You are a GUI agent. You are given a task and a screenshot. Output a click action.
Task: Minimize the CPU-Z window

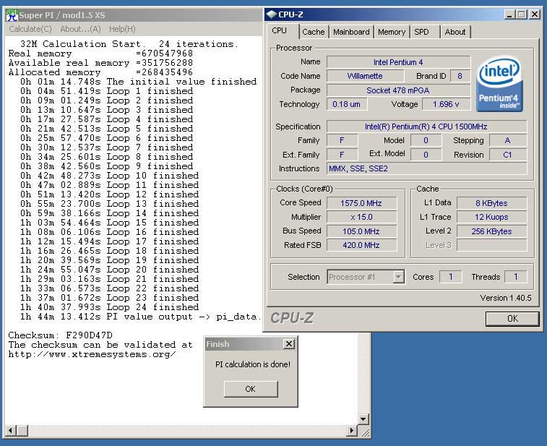click(509, 14)
